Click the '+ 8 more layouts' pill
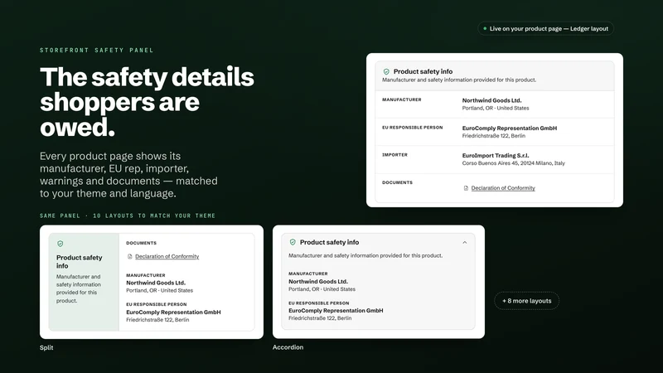 point(527,301)
